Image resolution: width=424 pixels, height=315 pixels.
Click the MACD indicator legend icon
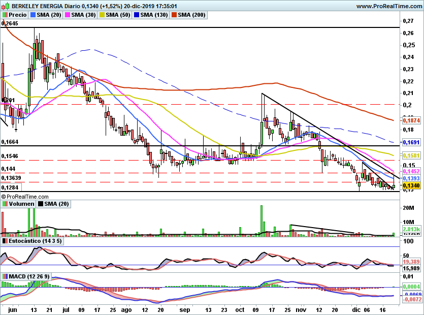click(5, 276)
